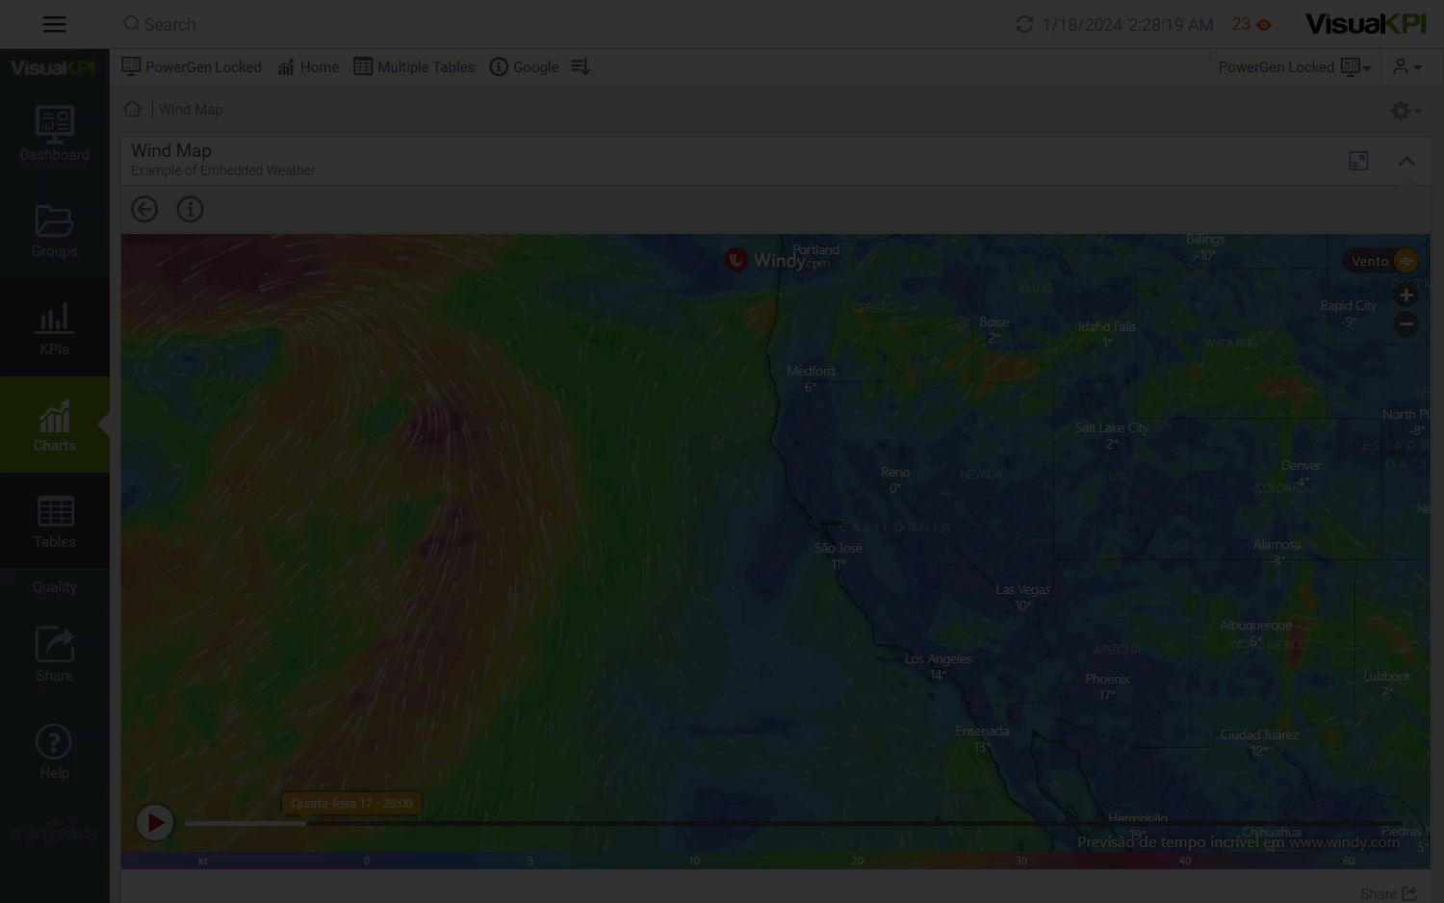Select the Home menu item
The height and width of the screenshot is (903, 1444).
pyautogui.click(x=308, y=67)
